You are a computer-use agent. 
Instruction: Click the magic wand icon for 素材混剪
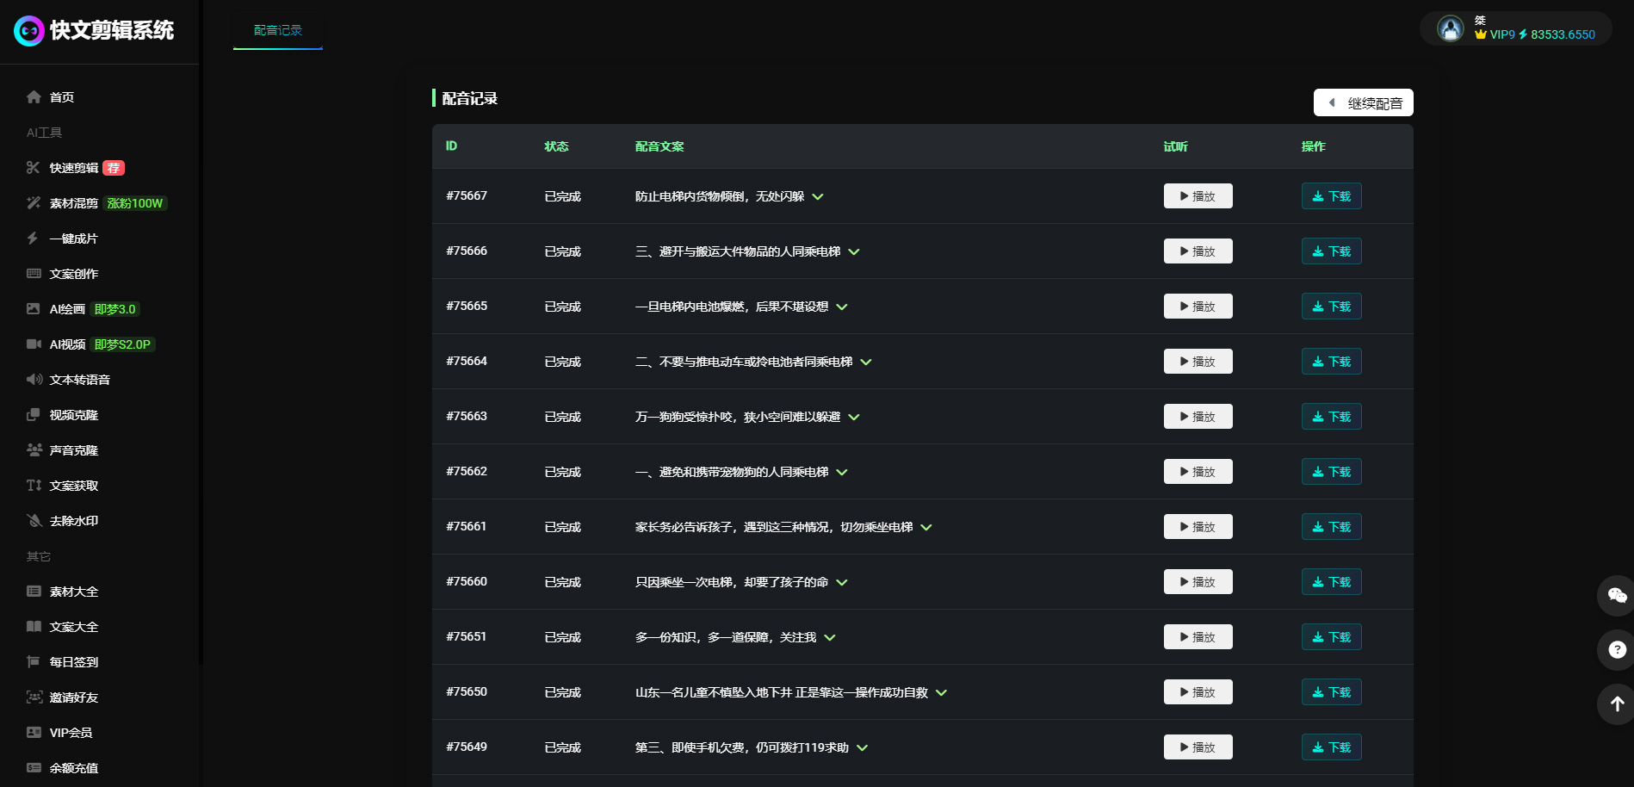34,203
